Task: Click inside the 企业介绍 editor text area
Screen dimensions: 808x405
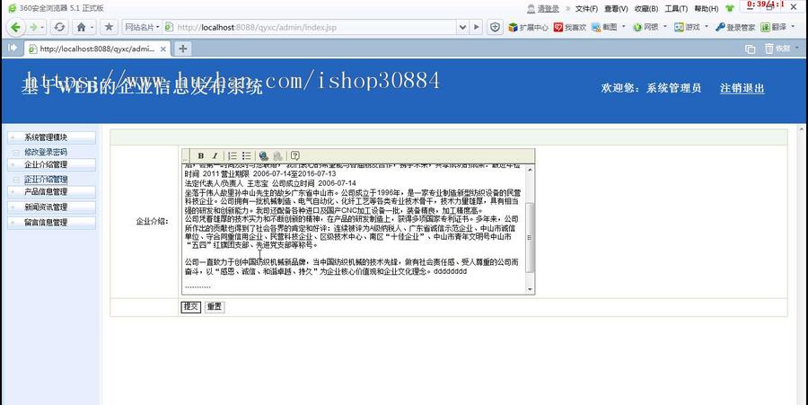Action: pyautogui.click(x=354, y=229)
